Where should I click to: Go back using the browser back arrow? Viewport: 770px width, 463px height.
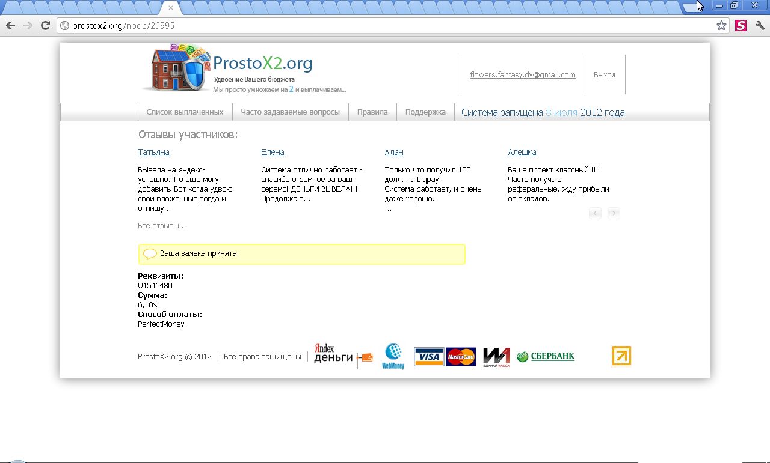10,26
